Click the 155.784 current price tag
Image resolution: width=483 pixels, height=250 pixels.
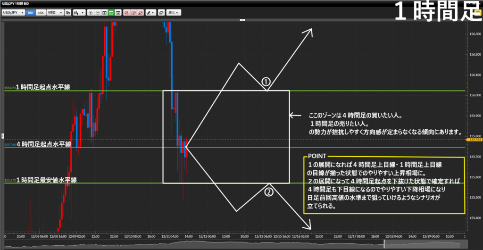click(x=473, y=140)
